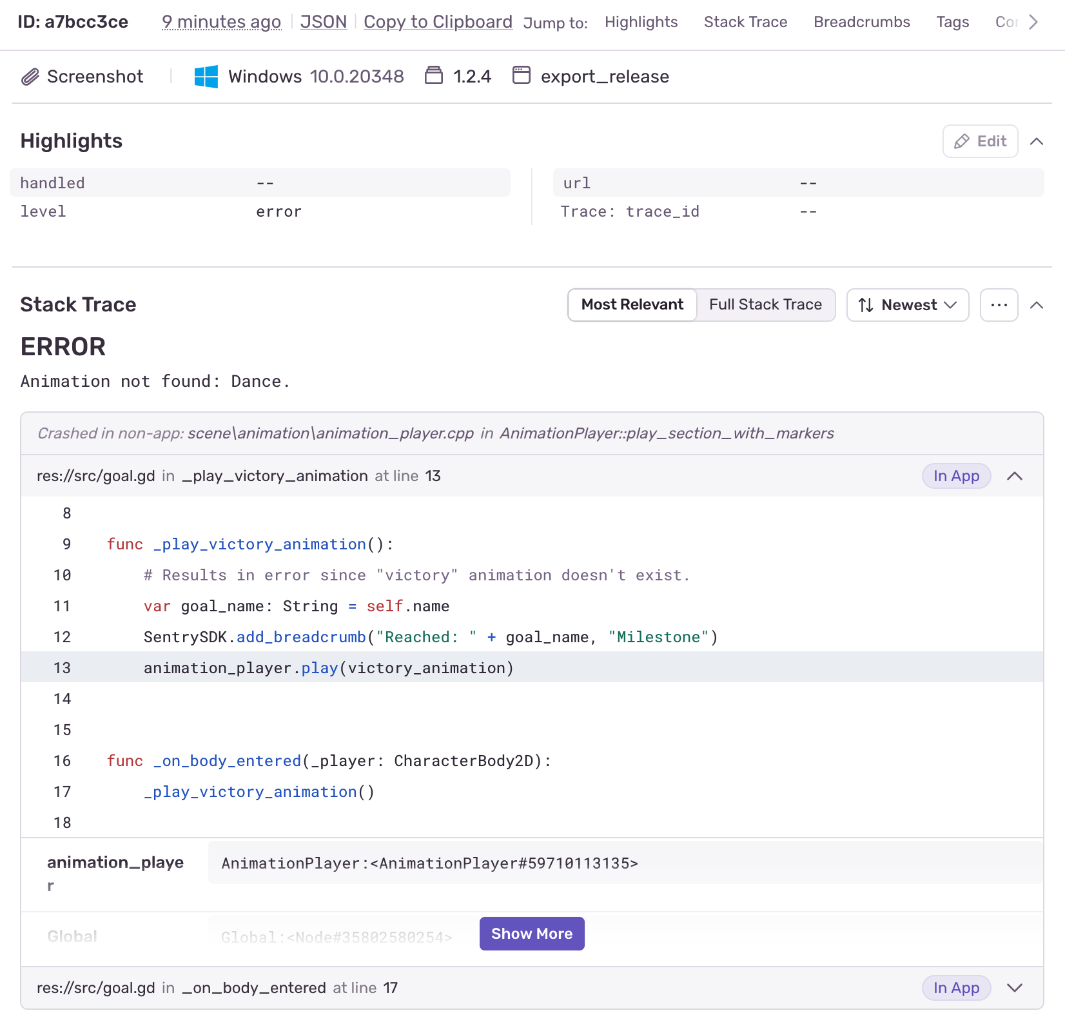Jump to Stack Trace section
Viewport: 1065px width, 1033px height.
click(746, 22)
